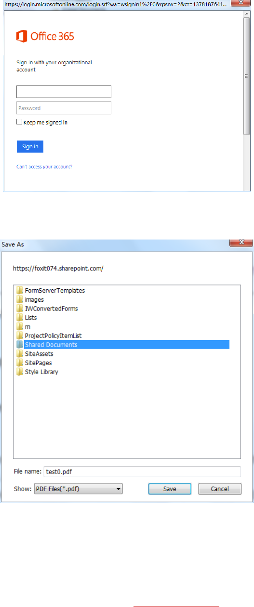
Task: Click the Lists folder icon
Action: [20, 318]
